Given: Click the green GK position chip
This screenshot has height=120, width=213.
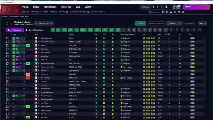Looking at the screenshot, I should tap(53, 30).
